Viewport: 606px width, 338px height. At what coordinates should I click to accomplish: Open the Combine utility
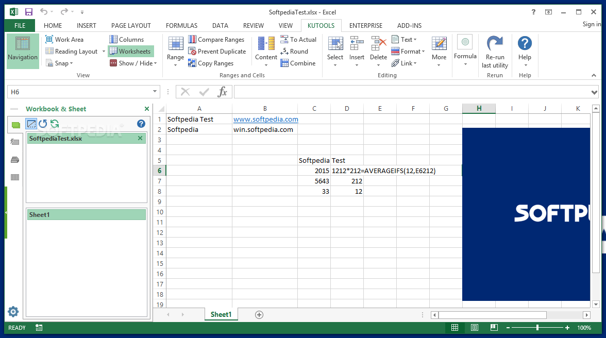coord(298,63)
